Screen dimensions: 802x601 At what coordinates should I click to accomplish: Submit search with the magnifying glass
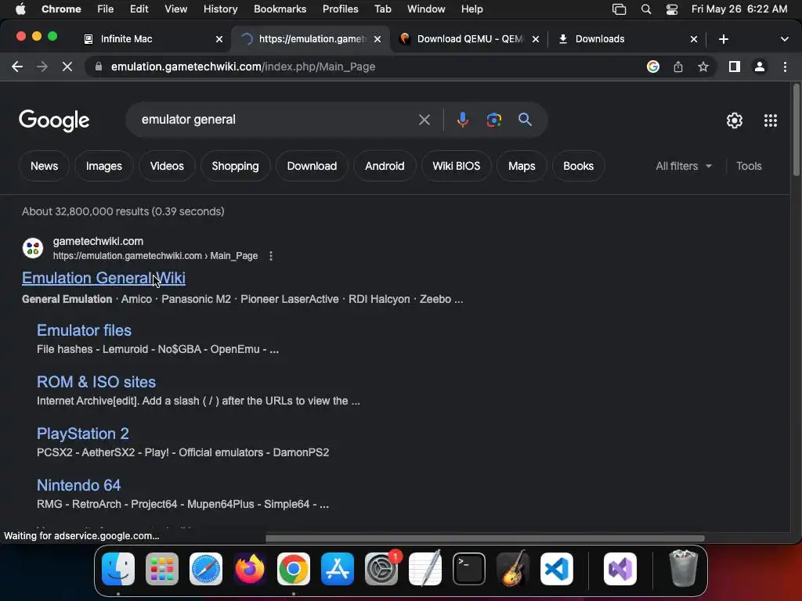coord(525,120)
